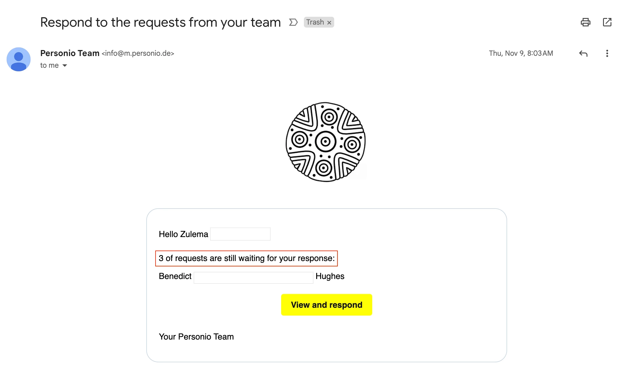Click the importance marker beside the subject
Image resolution: width=624 pixels, height=371 pixels.
click(x=293, y=22)
